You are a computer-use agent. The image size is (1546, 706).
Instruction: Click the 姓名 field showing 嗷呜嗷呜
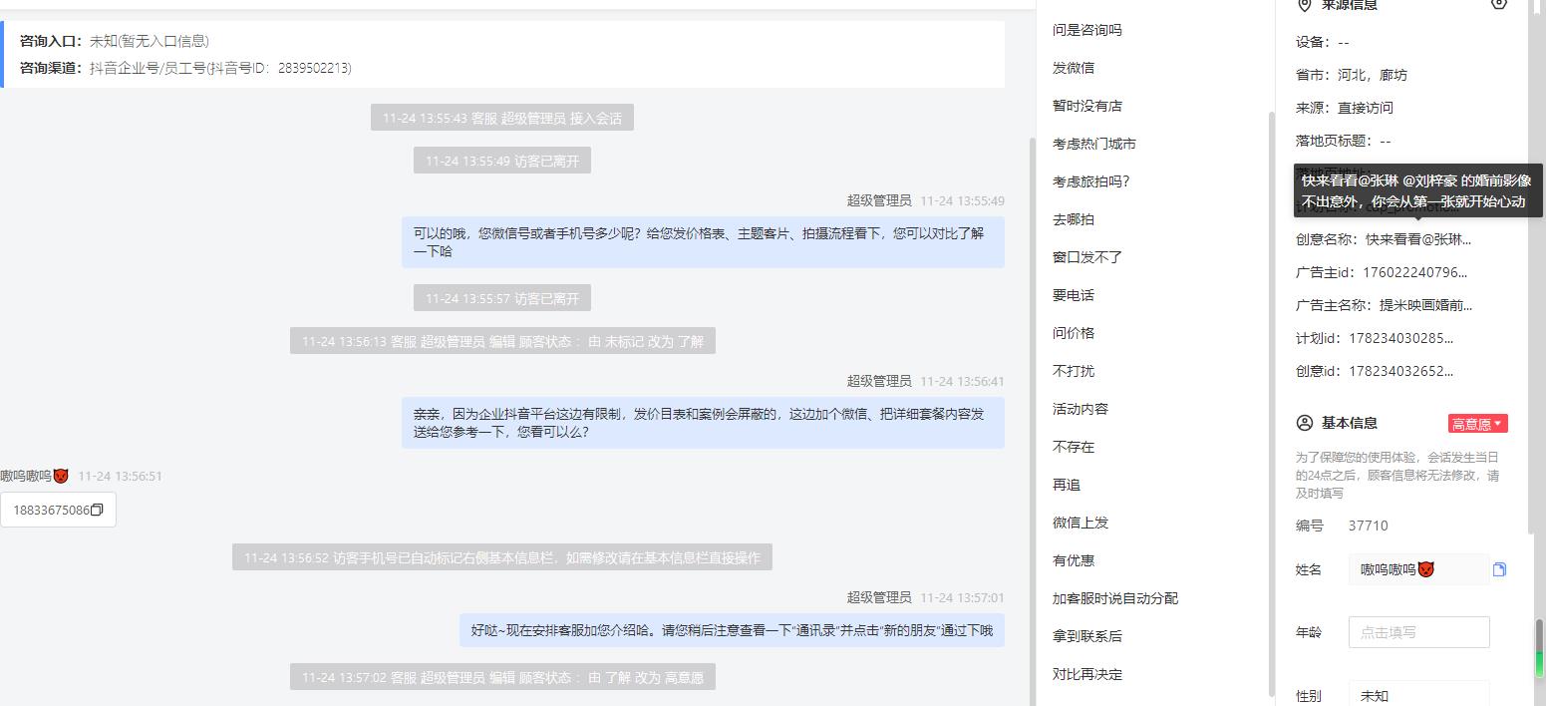click(1418, 569)
